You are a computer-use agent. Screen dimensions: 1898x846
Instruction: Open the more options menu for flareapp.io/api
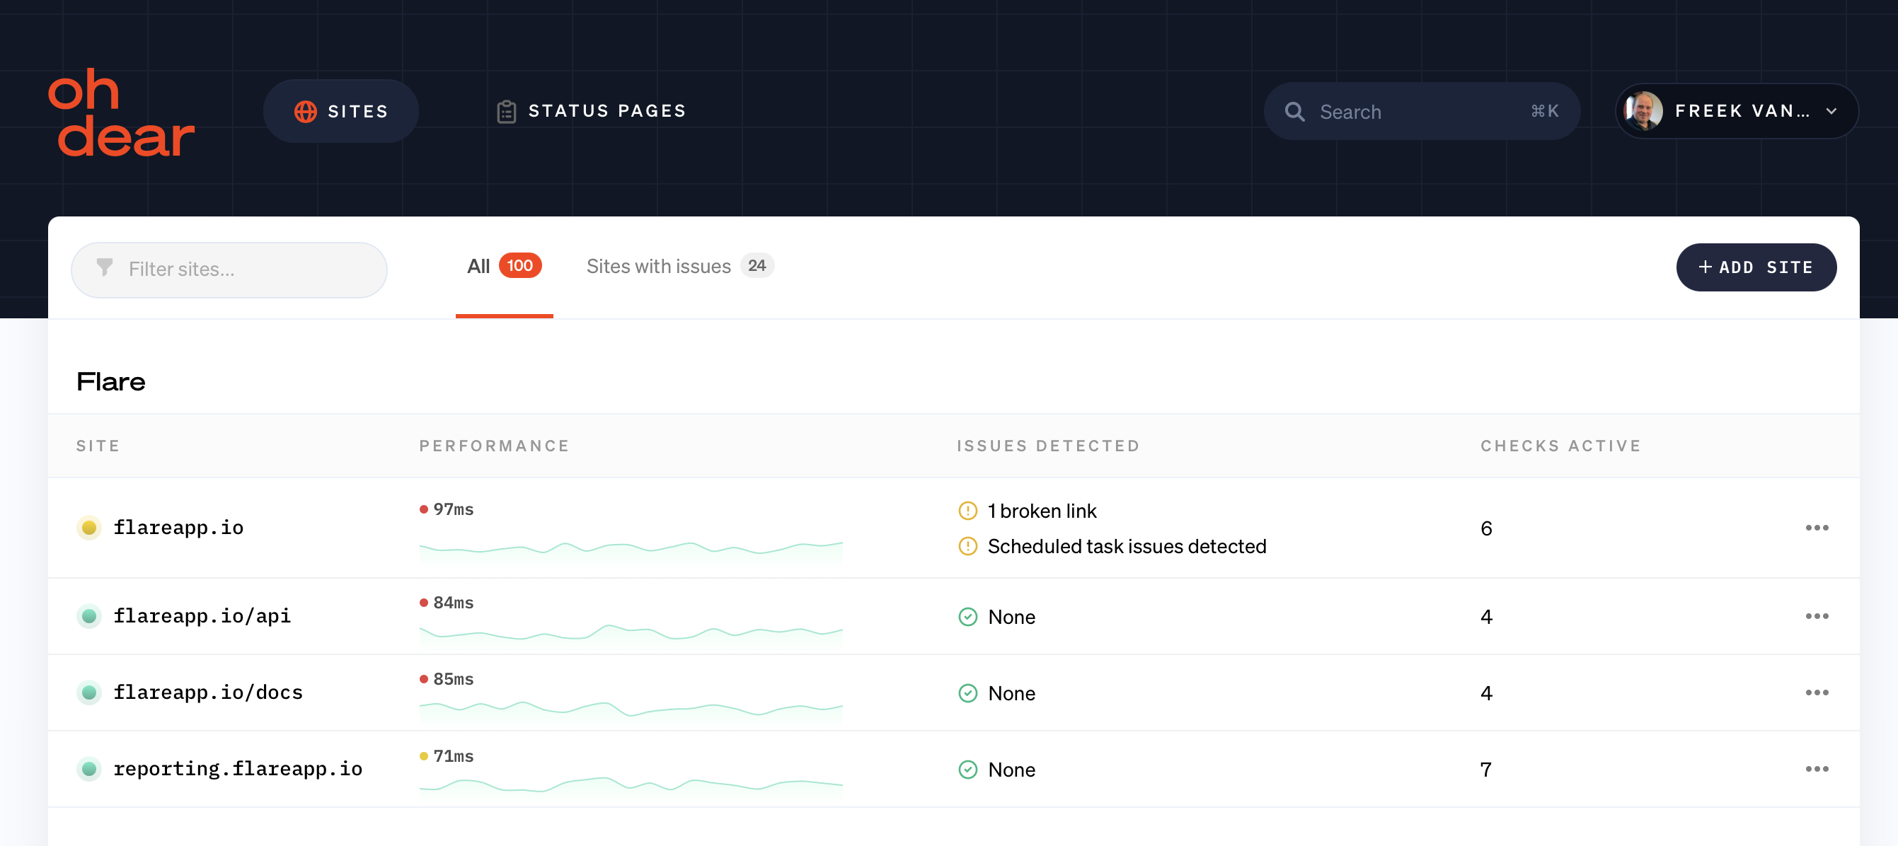pyautogui.click(x=1817, y=615)
